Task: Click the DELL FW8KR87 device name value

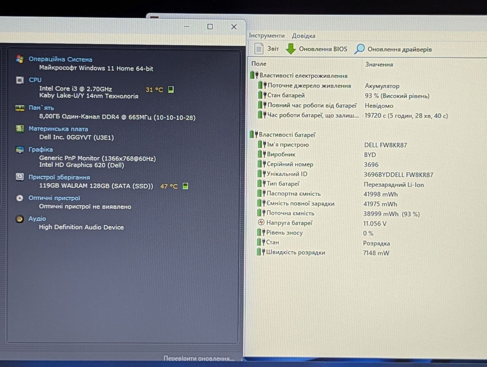Action: click(x=385, y=145)
